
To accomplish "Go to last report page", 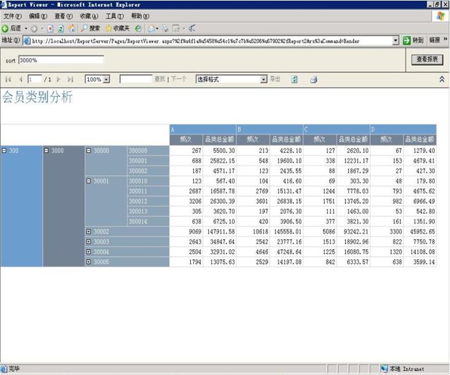I will click(71, 79).
